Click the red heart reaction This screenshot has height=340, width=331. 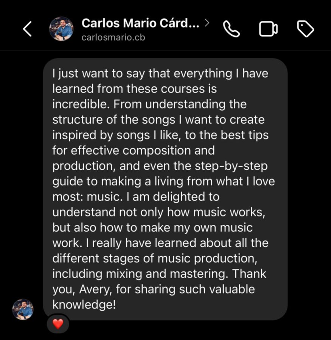(57, 324)
